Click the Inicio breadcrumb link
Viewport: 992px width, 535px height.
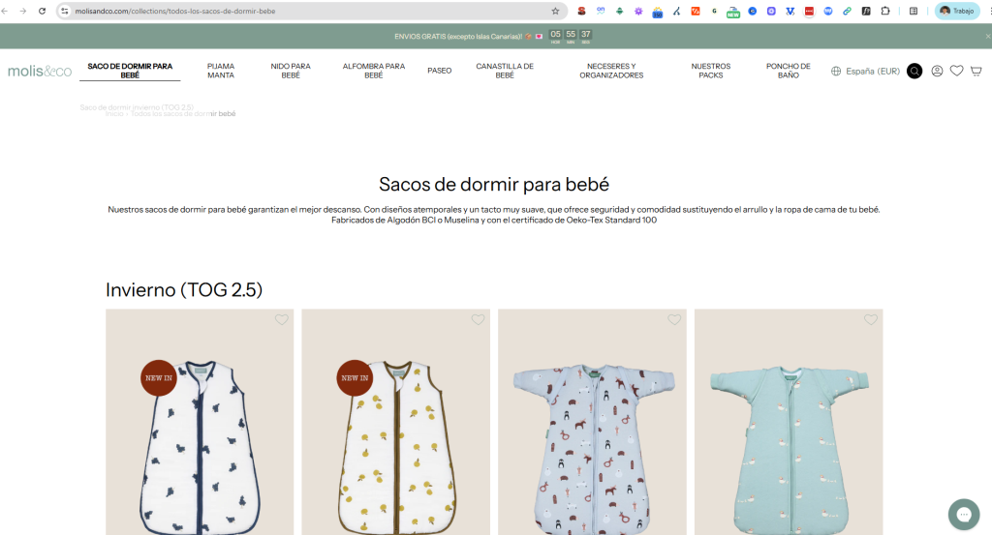pyautogui.click(x=113, y=114)
